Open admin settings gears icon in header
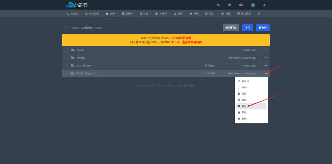 pyautogui.click(x=241, y=5)
